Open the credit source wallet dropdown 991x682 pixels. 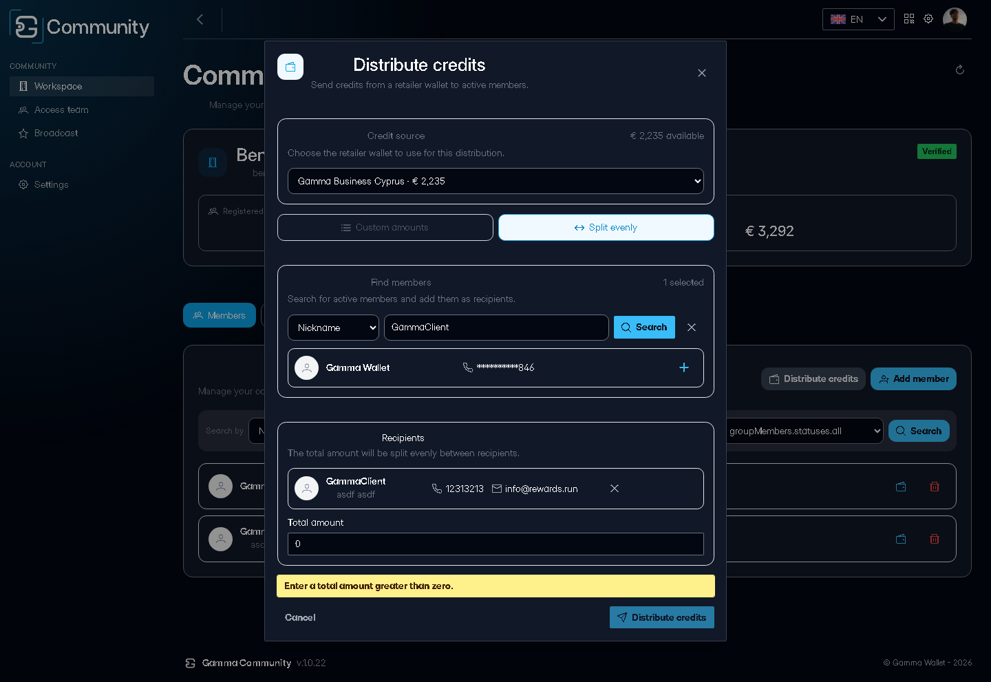point(495,181)
